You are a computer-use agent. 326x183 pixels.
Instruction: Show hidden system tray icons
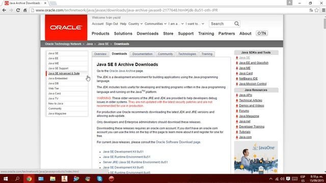click(x=270, y=179)
